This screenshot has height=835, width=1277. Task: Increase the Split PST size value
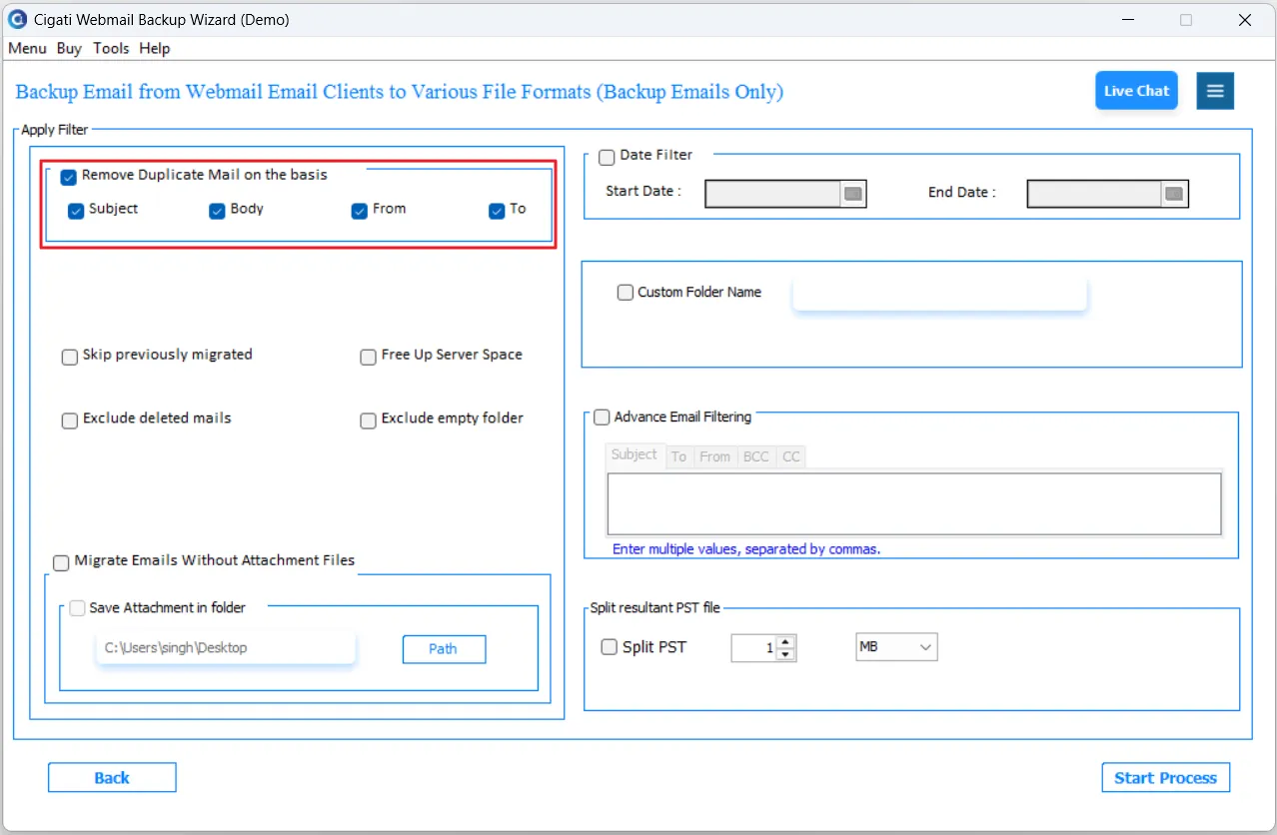(x=785, y=641)
